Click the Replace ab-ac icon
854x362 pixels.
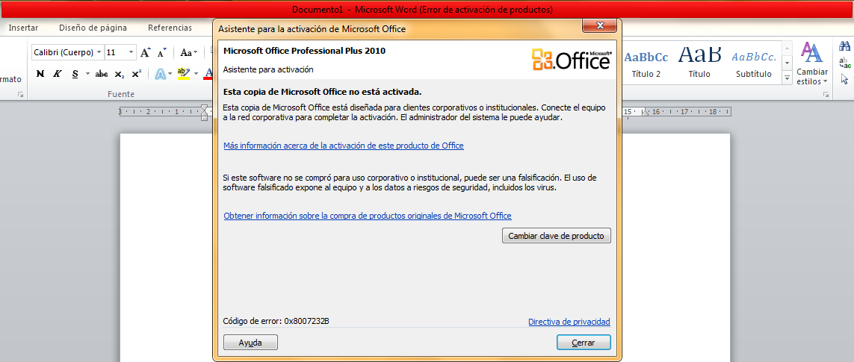click(845, 63)
